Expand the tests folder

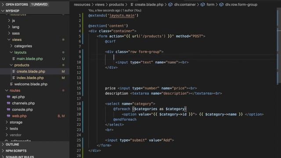(14, 129)
